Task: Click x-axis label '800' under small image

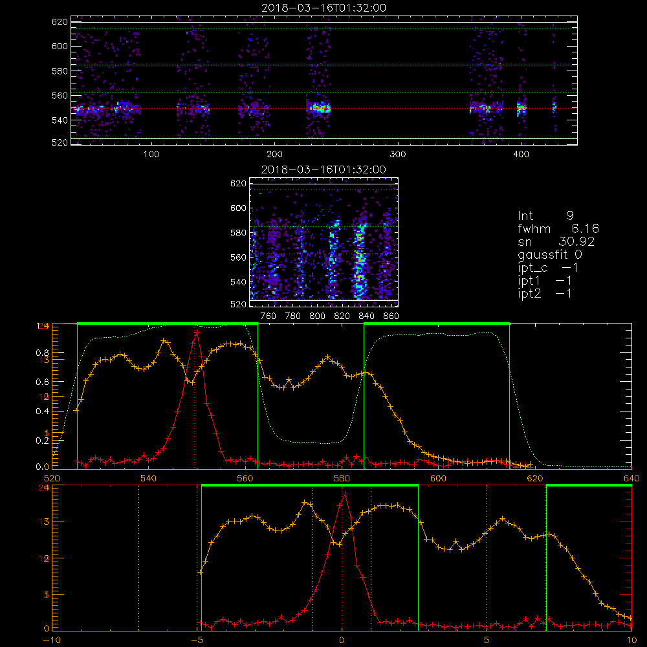Action: 317,316
